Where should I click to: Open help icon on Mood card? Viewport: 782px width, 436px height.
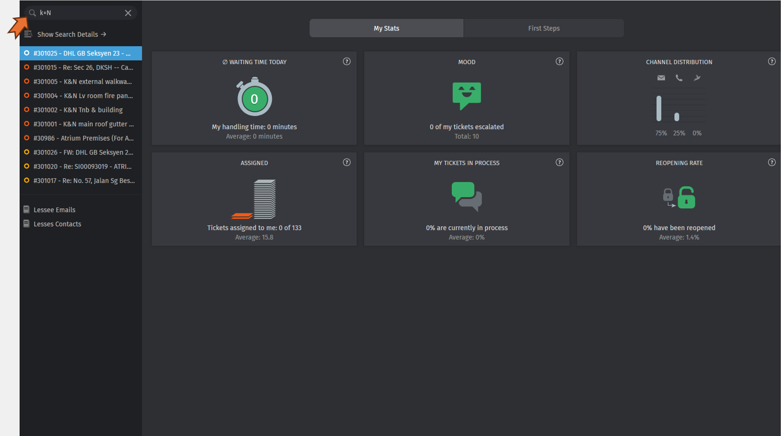point(559,62)
